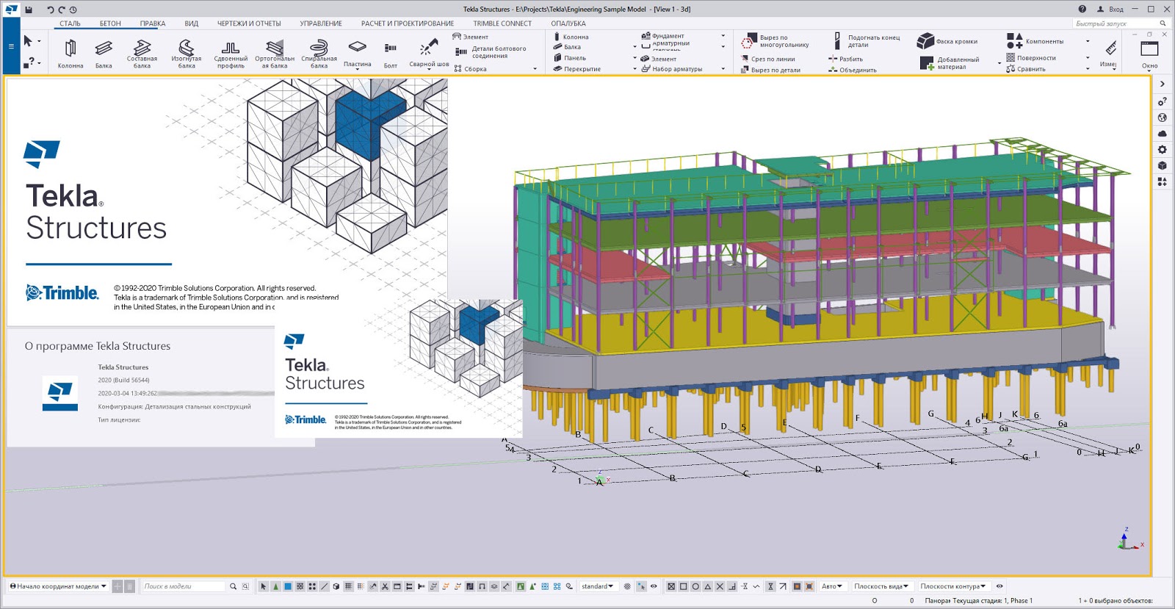This screenshot has height=609, width=1175.
Task: Switch to the БЕТОН ribbon tab
Action: [x=110, y=24]
